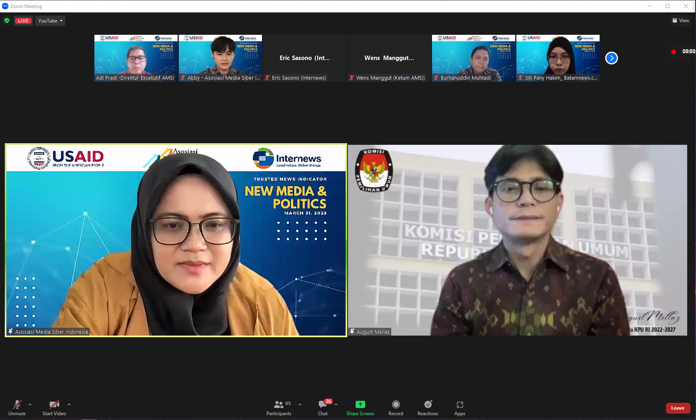Click the Start Video camera icon

tap(54, 404)
